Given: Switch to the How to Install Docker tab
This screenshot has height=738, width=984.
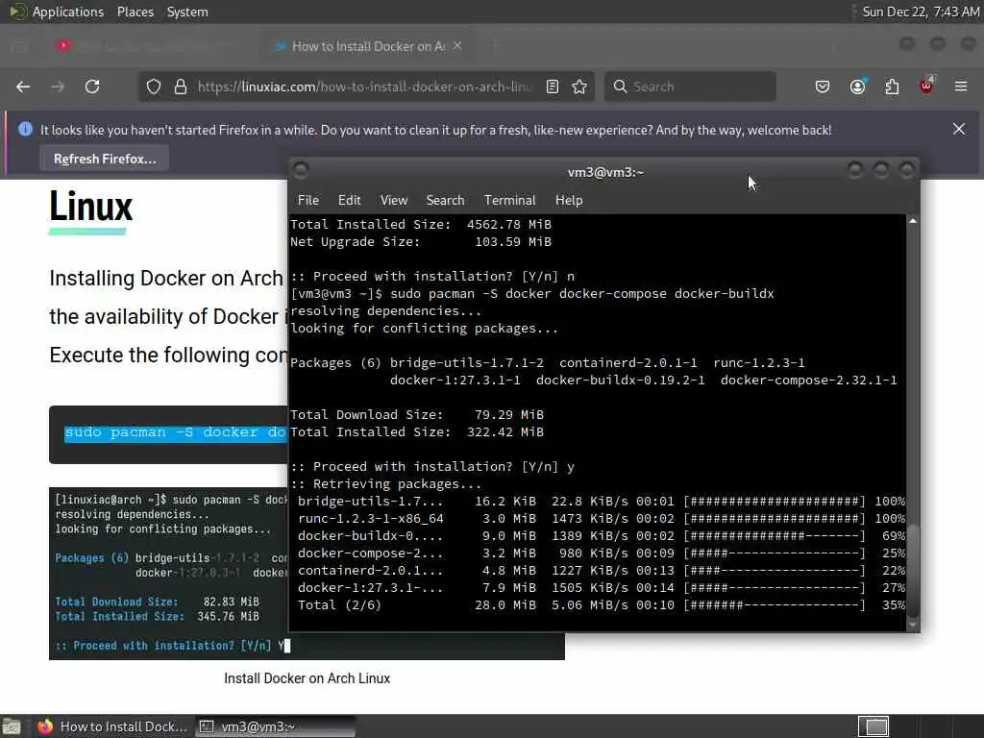Looking at the screenshot, I should (x=368, y=46).
